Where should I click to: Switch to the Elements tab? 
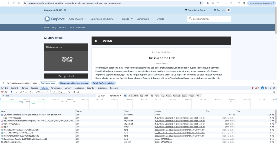coord(14,88)
